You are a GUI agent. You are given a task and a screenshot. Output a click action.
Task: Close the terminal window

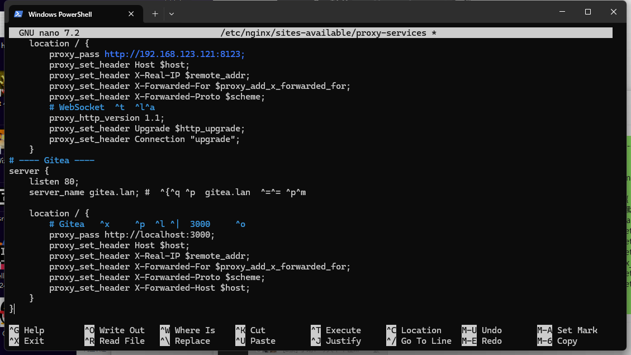coord(613,12)
